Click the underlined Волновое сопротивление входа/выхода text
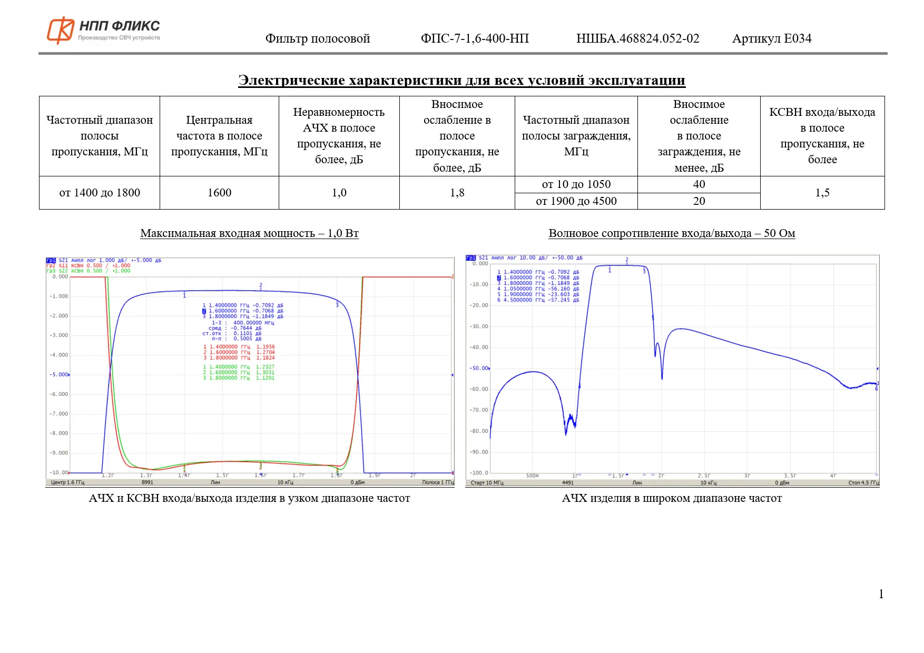This screenshot has width=924, height=653. tap(672, 233)
